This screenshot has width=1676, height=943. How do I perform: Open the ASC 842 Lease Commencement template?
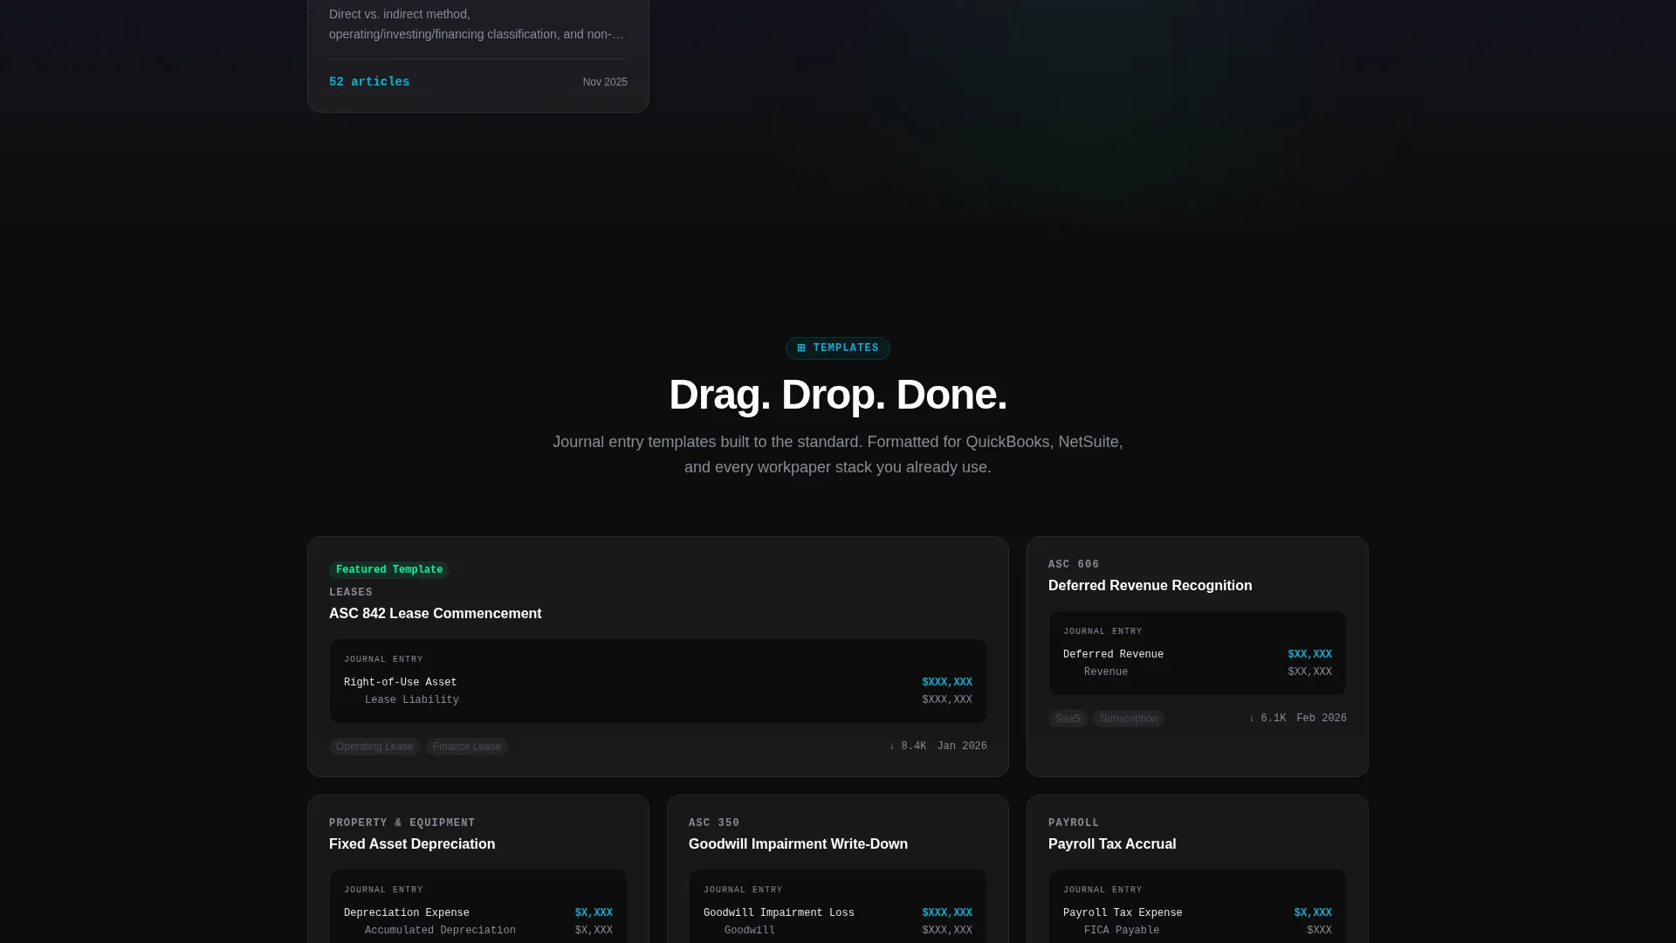tap(436, 614)
